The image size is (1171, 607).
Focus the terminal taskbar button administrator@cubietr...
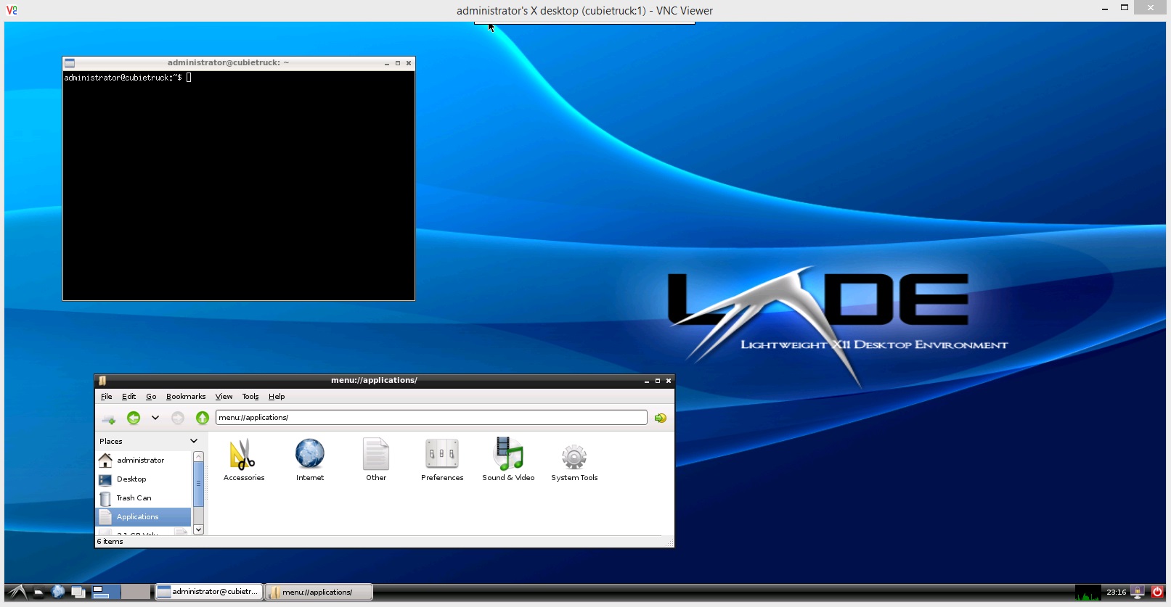click(x=209, y=592)
